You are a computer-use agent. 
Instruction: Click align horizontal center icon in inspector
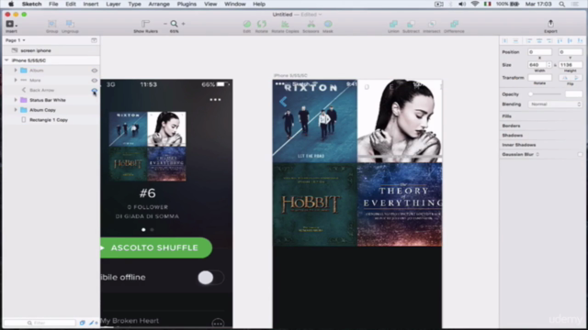click(539, 40)
